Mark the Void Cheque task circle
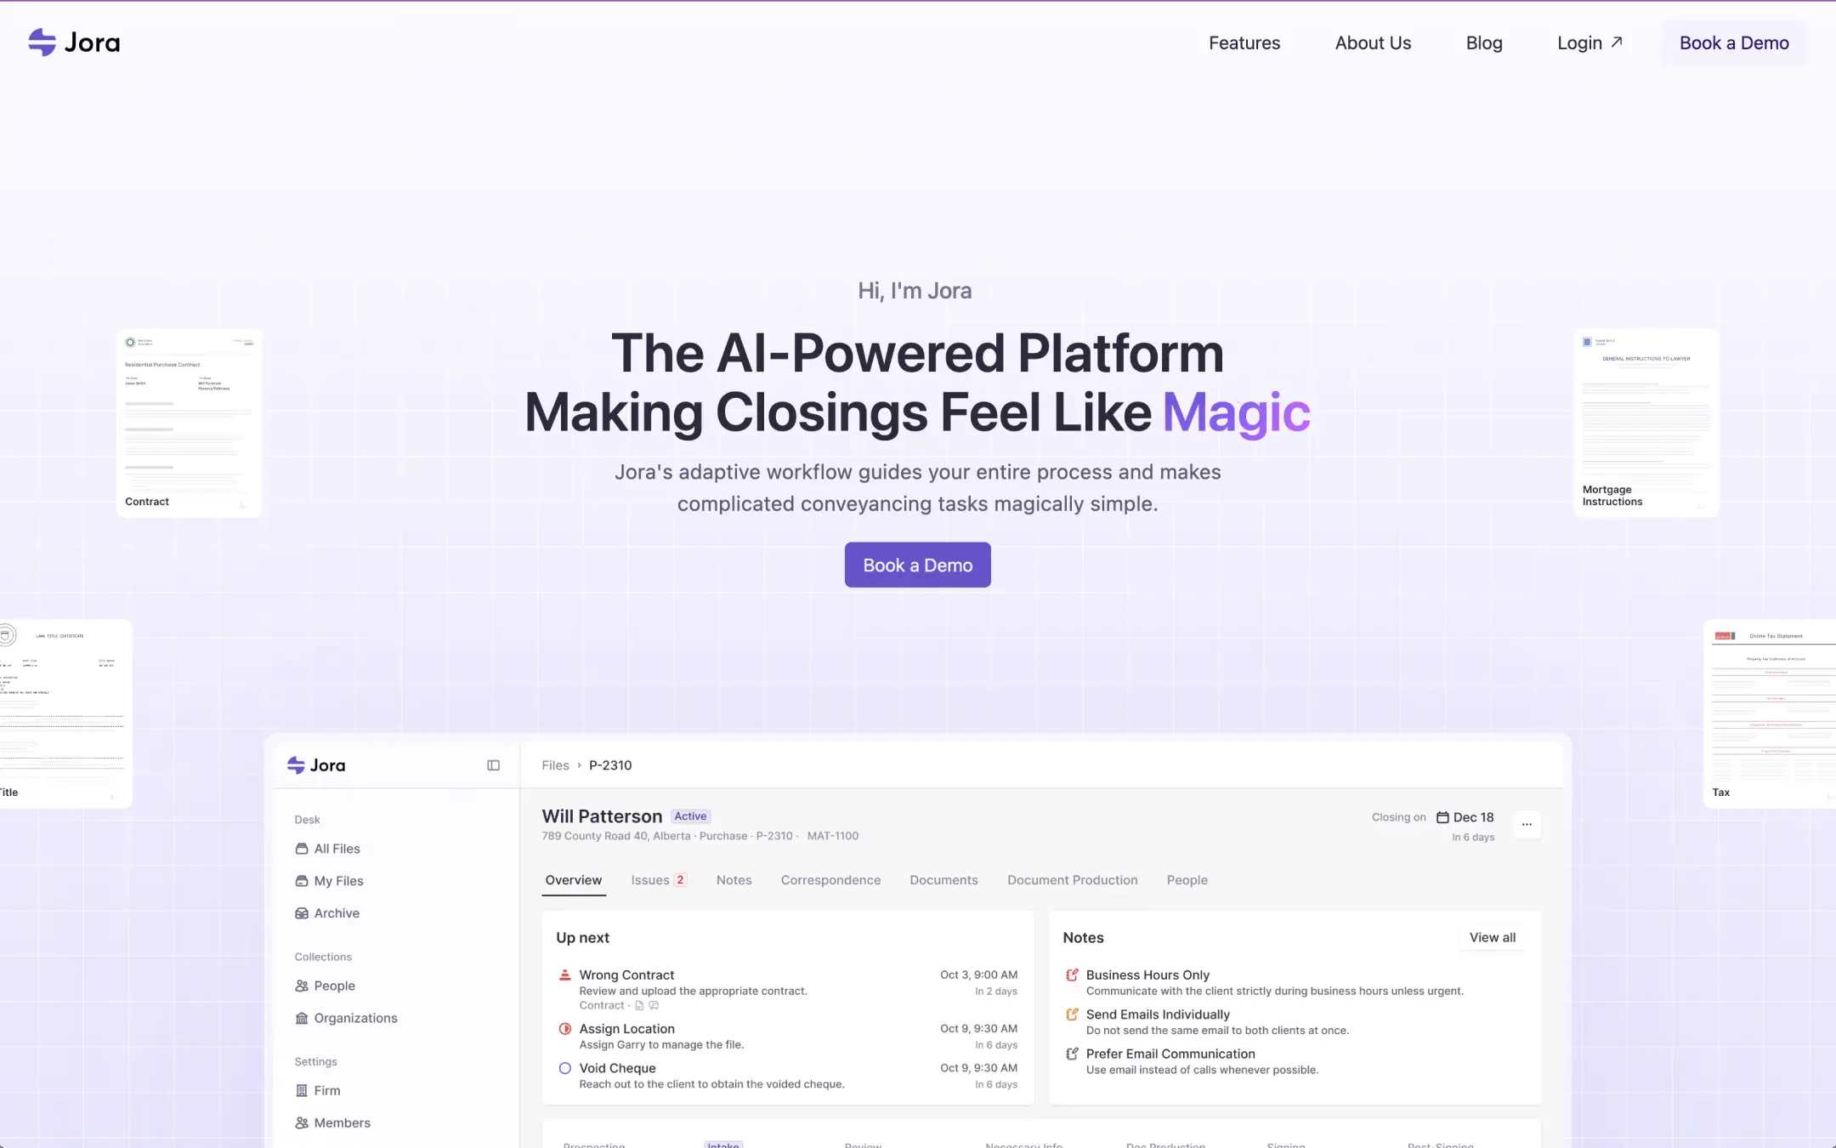Screen dimensions: 1836x1148 [x=564, y=1068]
